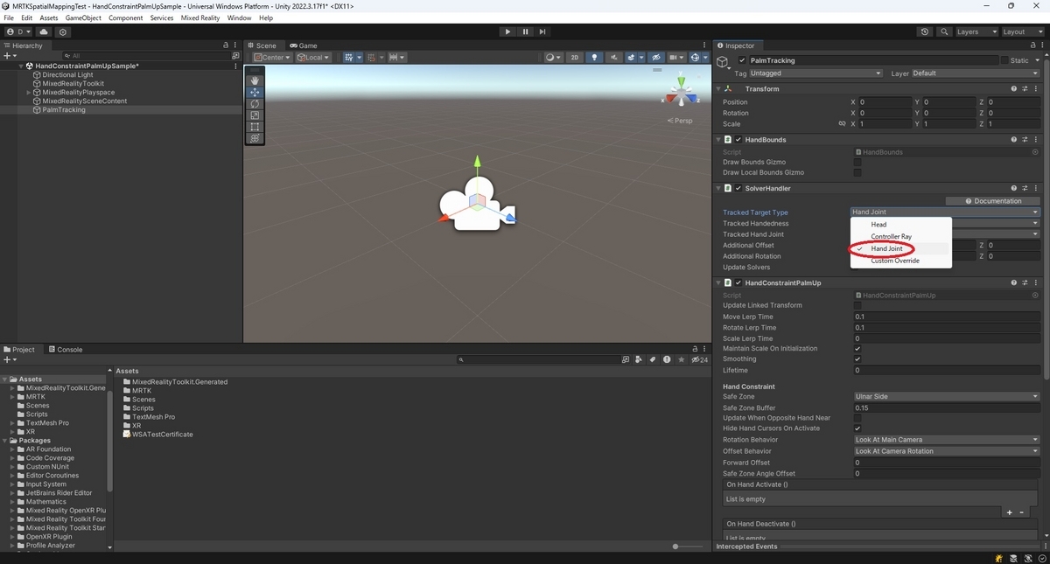Image resolution: width=1050 pixels, height=564 pixels.
Task: Enable Draw Bounds Gizmo checkbox
Action: [857, 162]
